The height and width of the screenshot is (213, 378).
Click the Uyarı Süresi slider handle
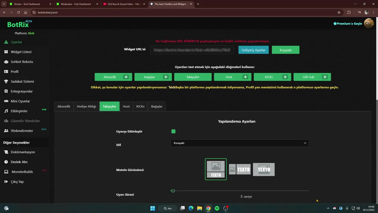click(x=173, y=191)
